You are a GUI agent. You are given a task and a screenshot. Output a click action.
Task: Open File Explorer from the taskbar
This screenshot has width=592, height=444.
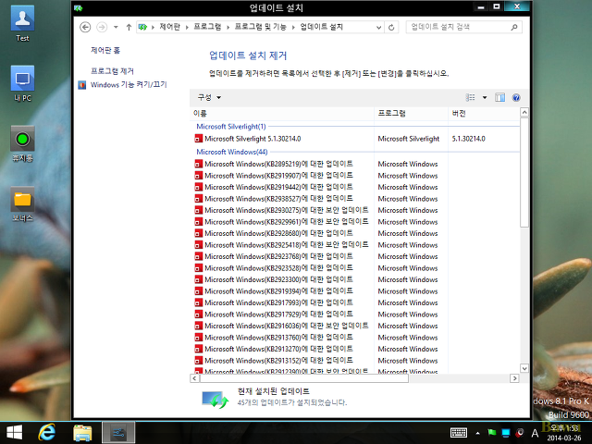[82, 433]
